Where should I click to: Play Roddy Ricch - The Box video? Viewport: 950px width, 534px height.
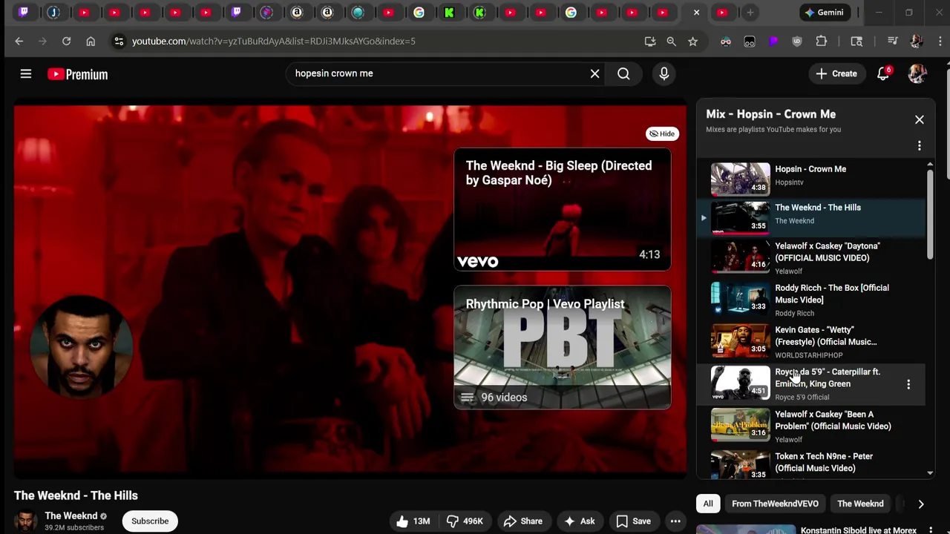click(813, 300)
